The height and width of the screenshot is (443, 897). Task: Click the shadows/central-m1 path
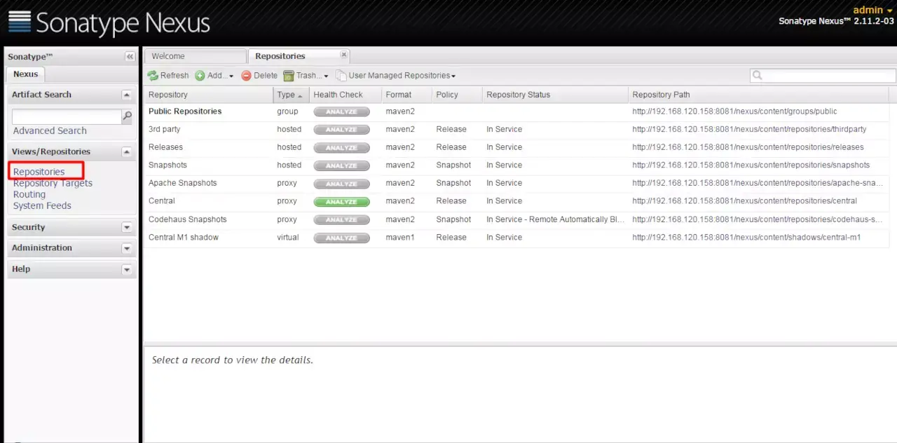click(746, 238)
